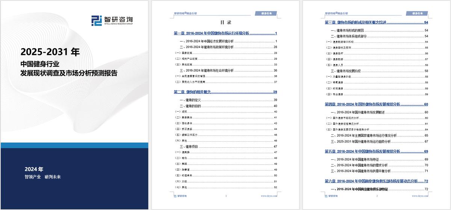Click the page number 1 in the footer
This screenshot has width=451, height=210.
(x=225, y=196)
